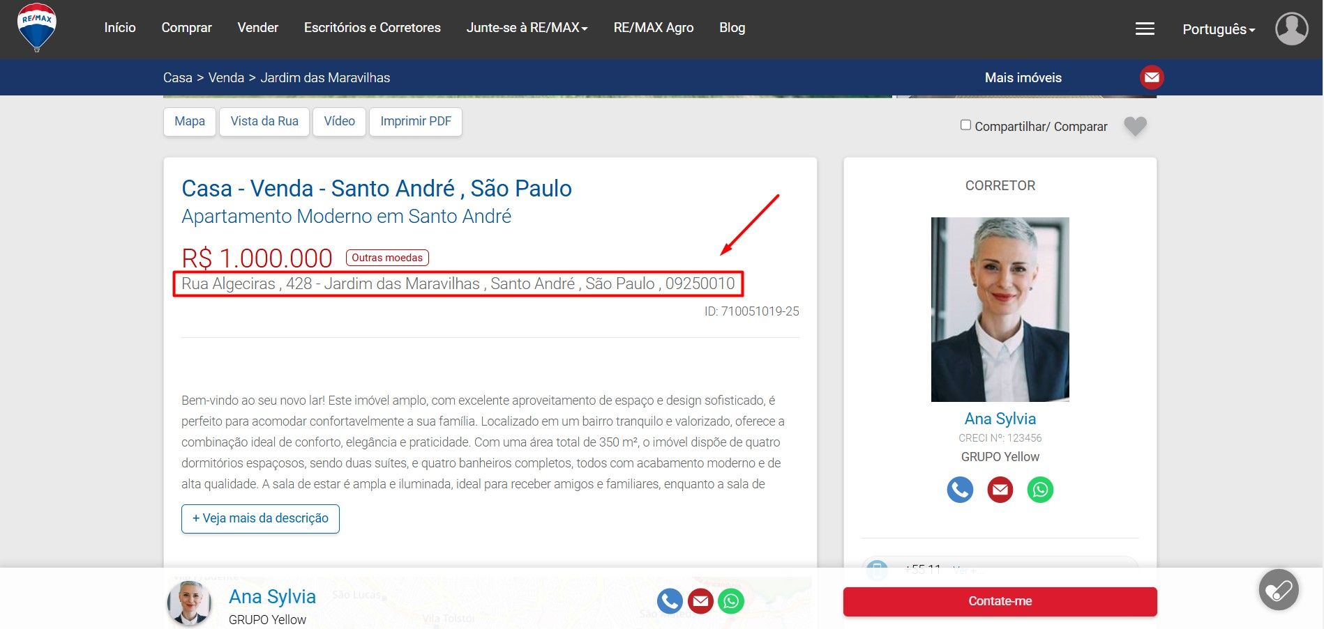Click Venda in the breadcrumb
This screenshot has height=629, width=1324.
coord(226,78)
